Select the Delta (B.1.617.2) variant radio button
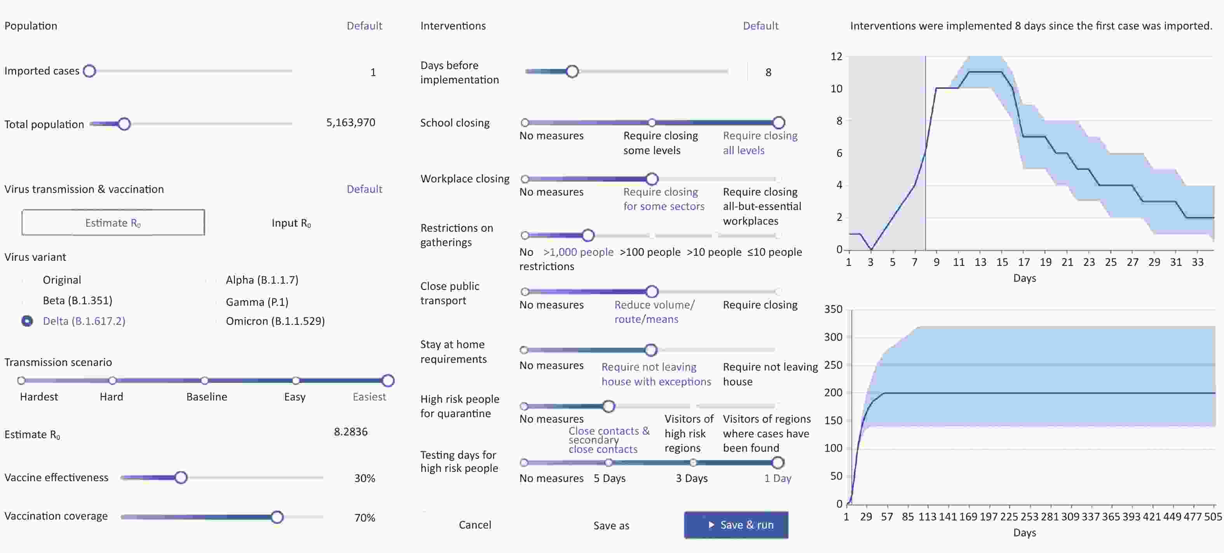 coord(27,321)
